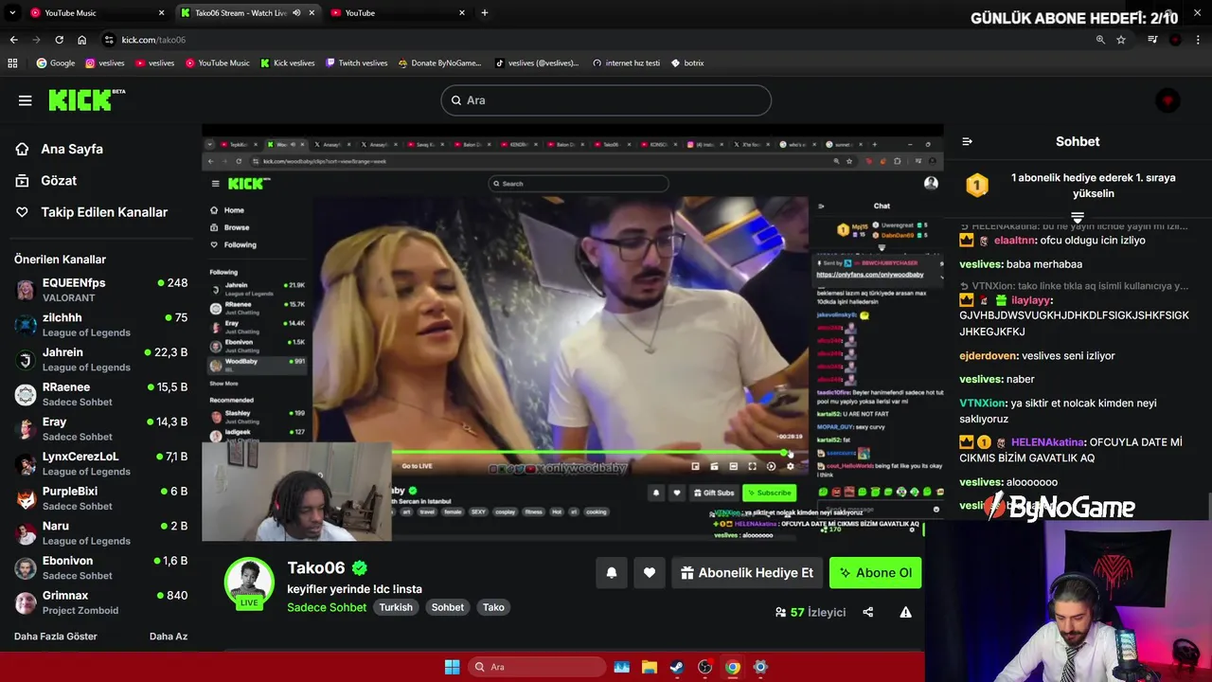Click Abone Ol subscribe button
The height and width of the screenshot is (682, 1212).
(875, 572)
